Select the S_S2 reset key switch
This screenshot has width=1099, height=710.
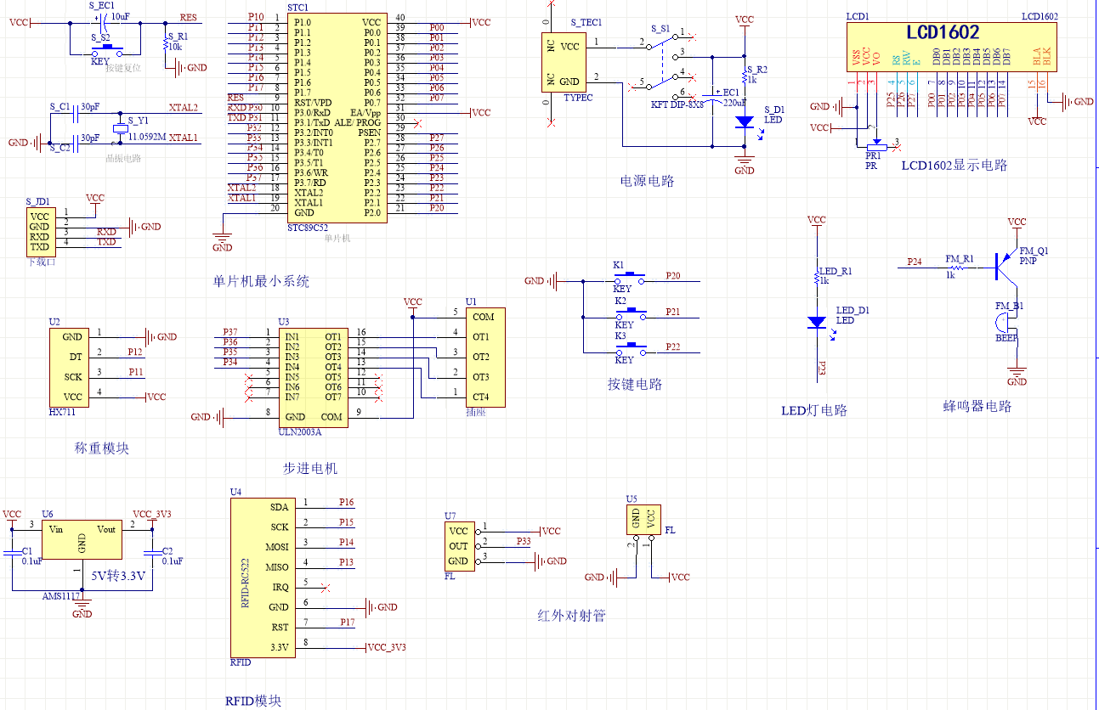pyautogui.click(x=108, y=49)
